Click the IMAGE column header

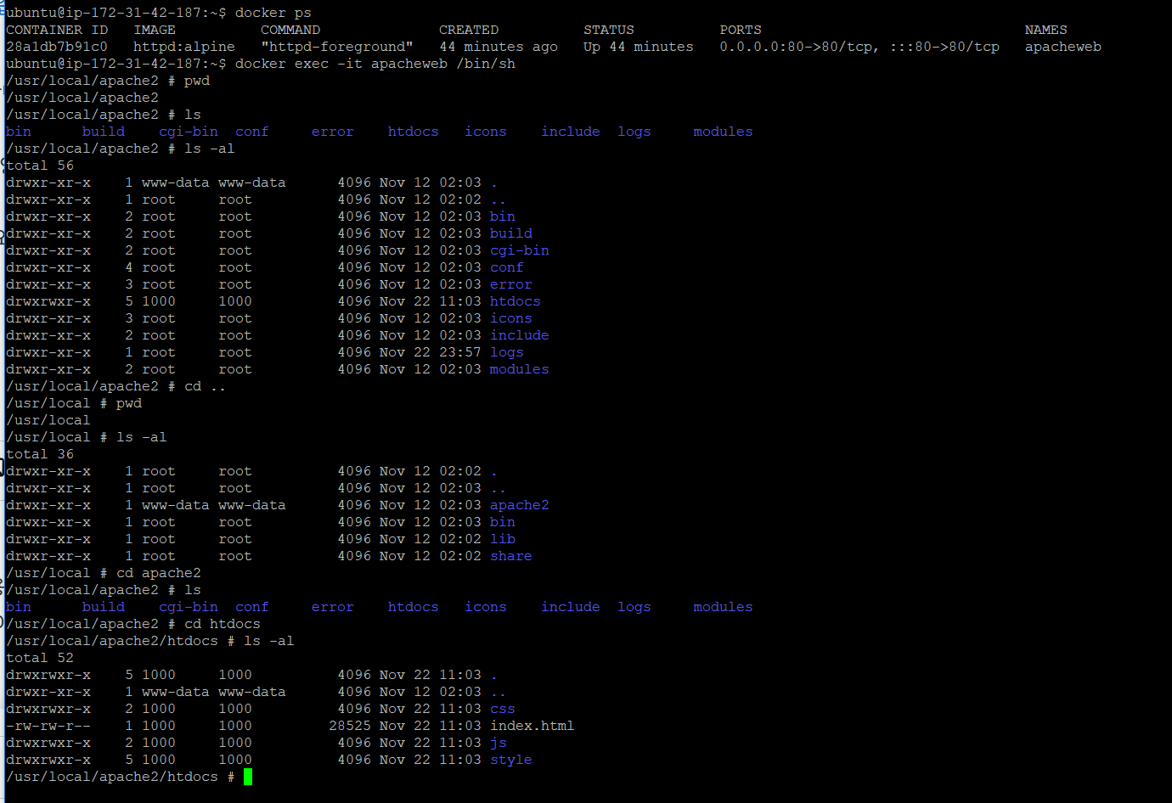(155, 30)
